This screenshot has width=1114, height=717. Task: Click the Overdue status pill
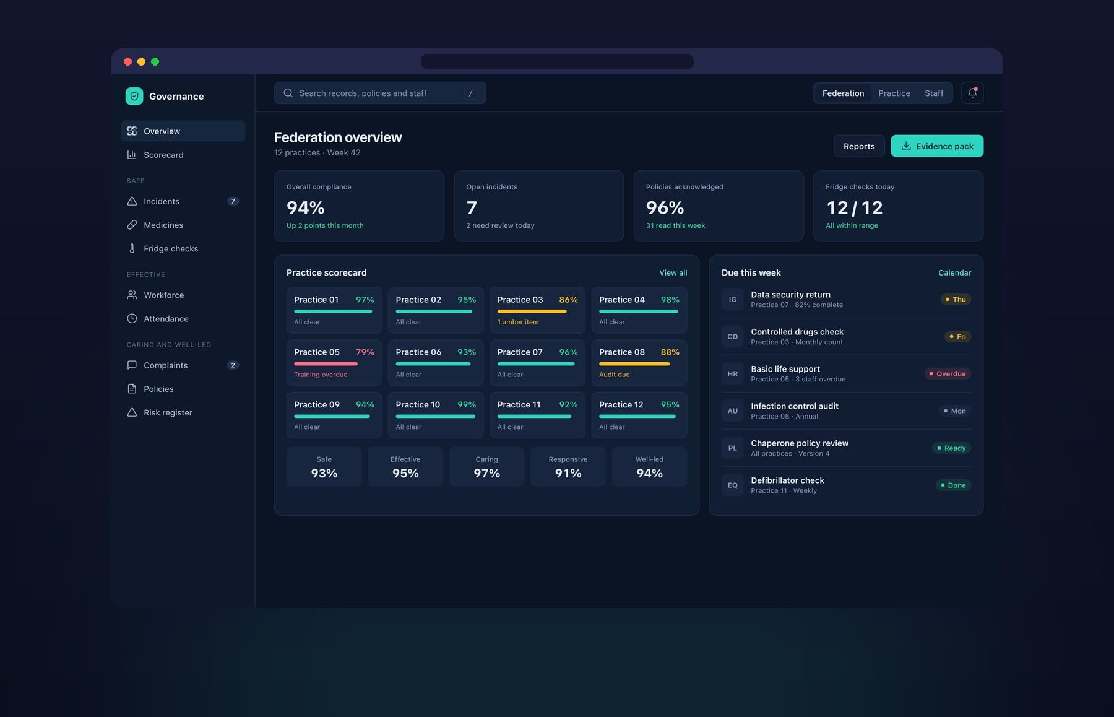948,374
